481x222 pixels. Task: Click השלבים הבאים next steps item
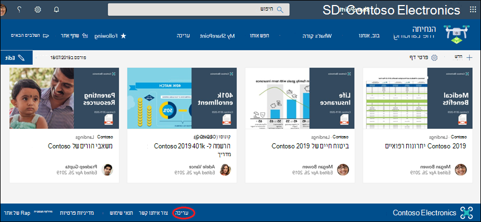click(x=30, y=36)
